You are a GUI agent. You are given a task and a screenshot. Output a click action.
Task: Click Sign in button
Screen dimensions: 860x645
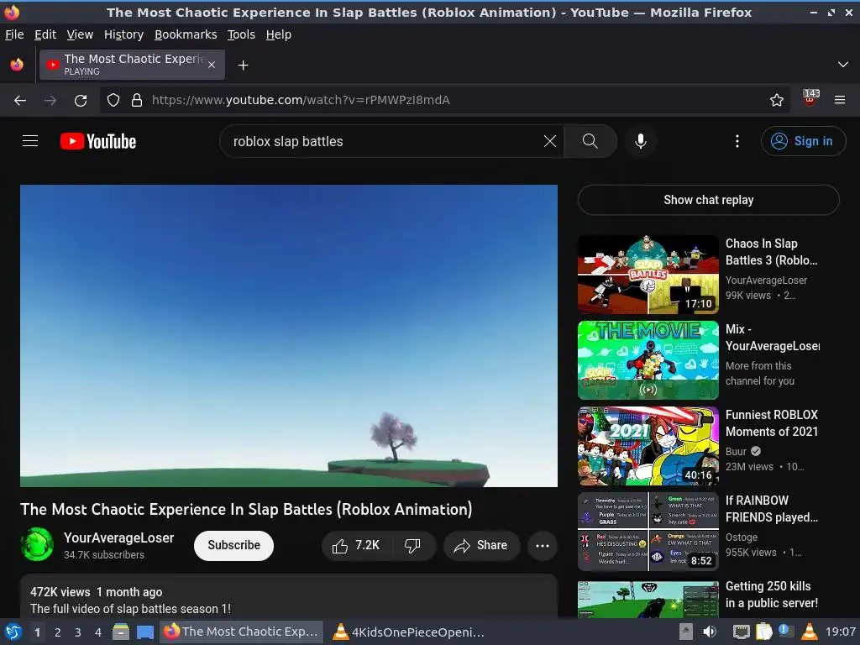click(x=803, y=141)
